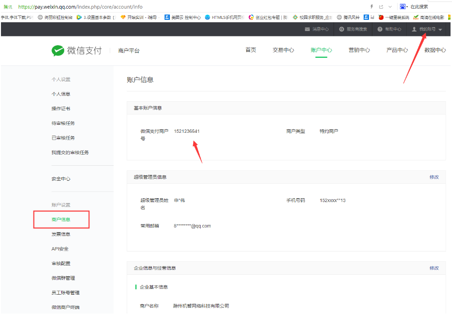452x315 pixels.
Task: Expand the address bar chevron dropdown
Action: (x=390, y=7)
